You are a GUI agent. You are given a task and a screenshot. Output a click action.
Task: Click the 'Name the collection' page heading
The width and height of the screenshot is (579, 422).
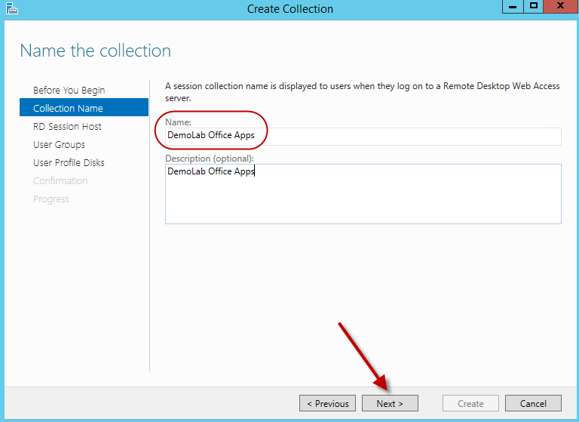(x=95, y=51)
